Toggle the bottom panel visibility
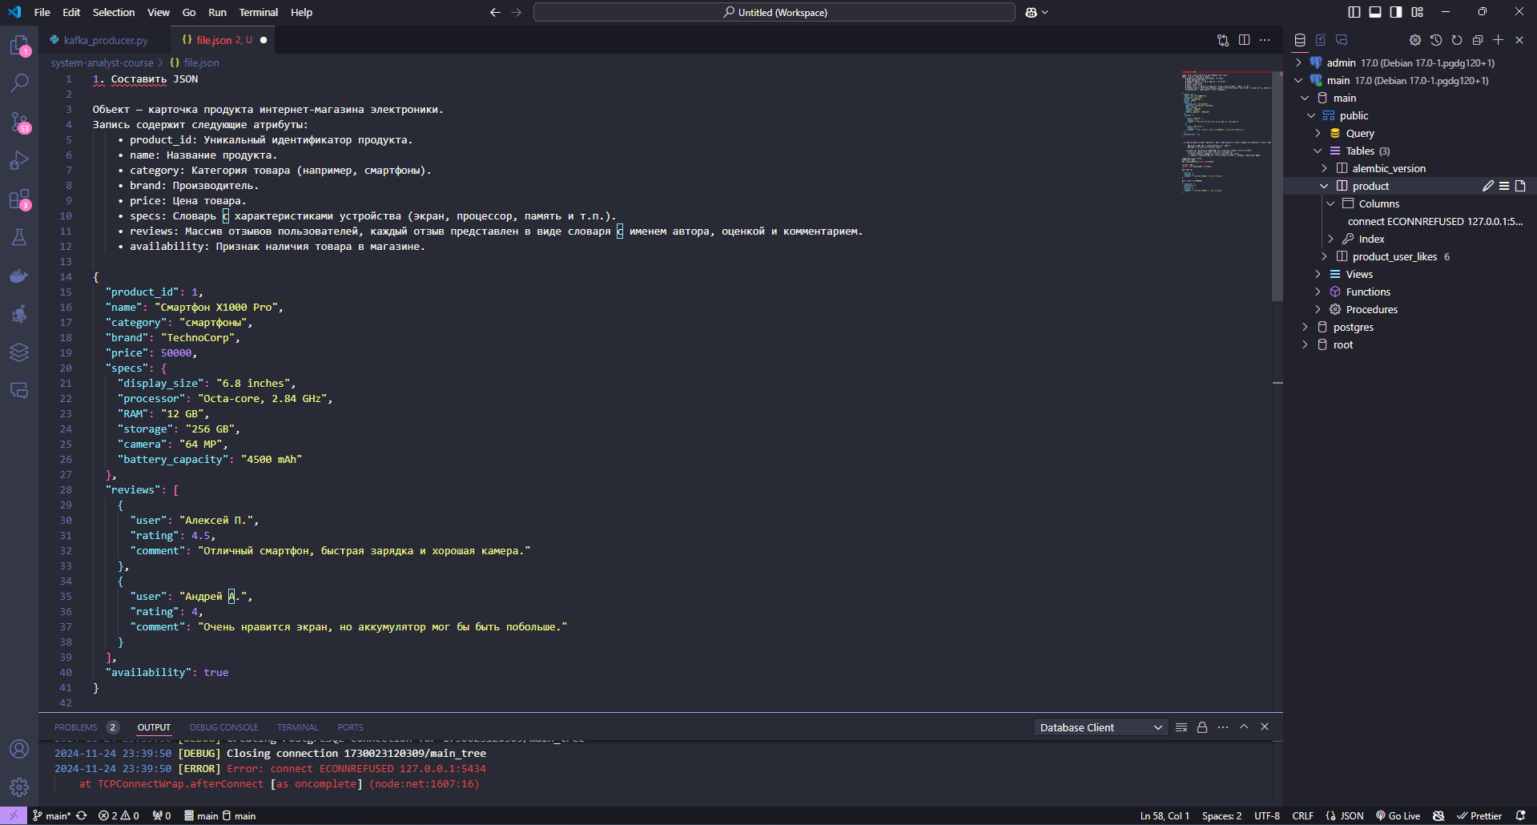The height and width of the screenshot is (825, 1537). [1375, 12]
